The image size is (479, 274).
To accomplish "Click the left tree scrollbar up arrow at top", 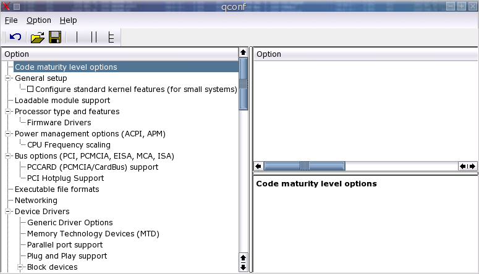I will (243, 52).
